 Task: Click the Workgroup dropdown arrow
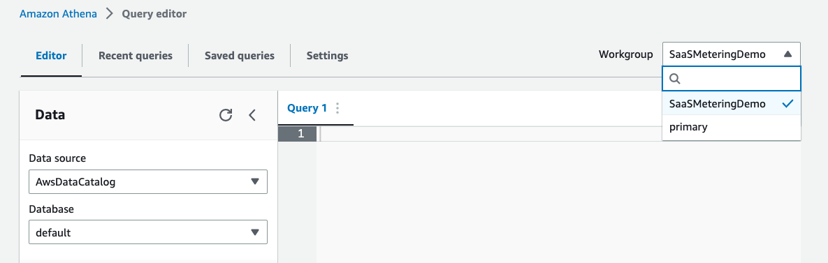pyautogui.click(x=788, y=54)
